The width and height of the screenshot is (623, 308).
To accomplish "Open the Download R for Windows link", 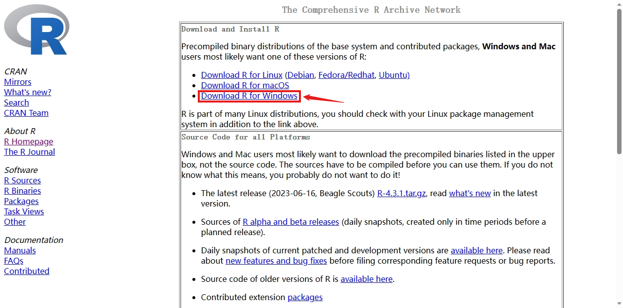I will coord(249,96).
